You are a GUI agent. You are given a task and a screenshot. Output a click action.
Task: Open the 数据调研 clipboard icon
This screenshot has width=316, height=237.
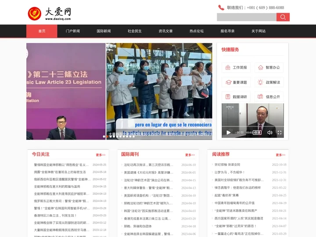[x=228, y=97]
